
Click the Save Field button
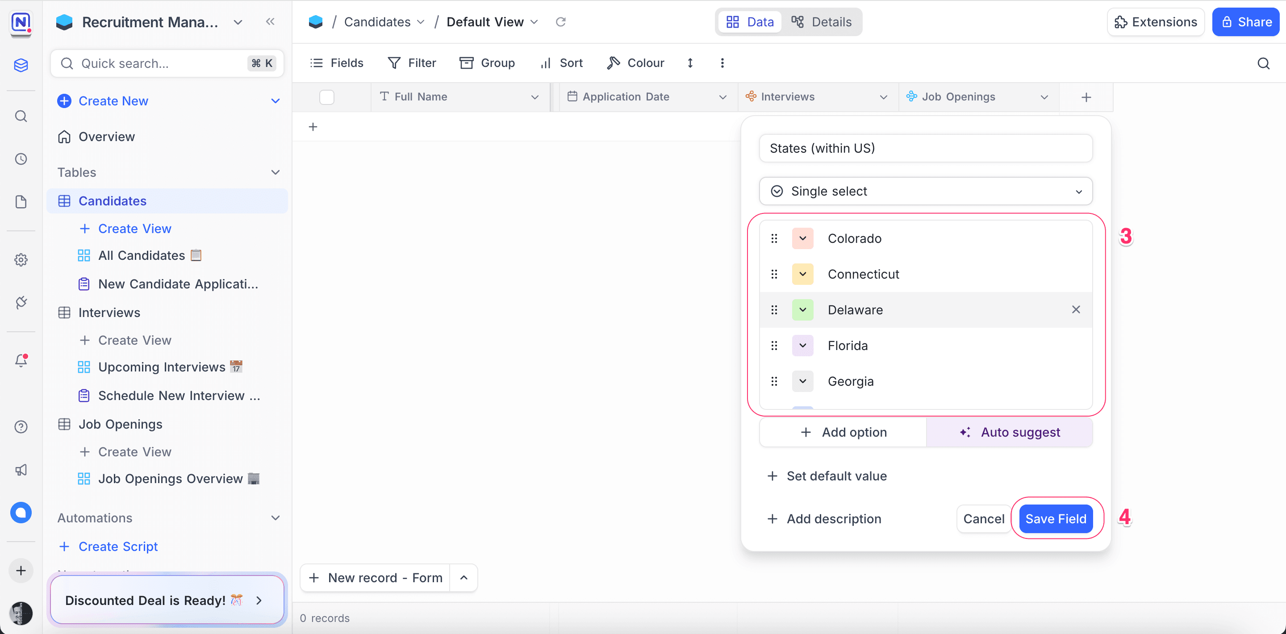coord(1055,519)
